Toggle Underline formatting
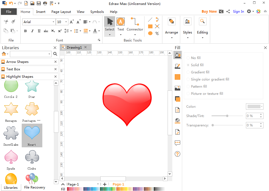 click(x=39, y=31)
